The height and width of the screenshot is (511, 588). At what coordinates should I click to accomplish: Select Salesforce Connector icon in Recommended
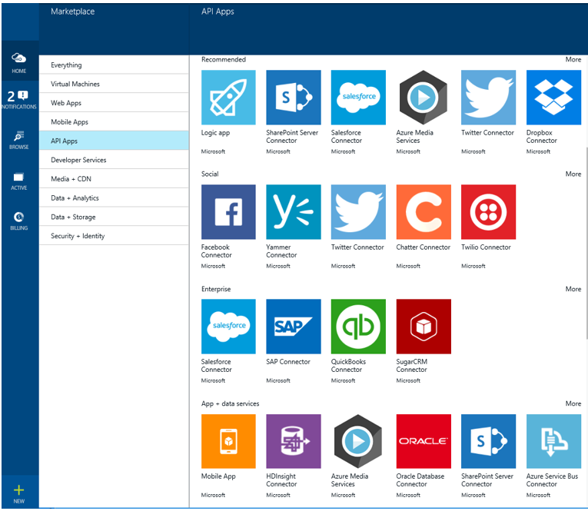coord(358,97)
